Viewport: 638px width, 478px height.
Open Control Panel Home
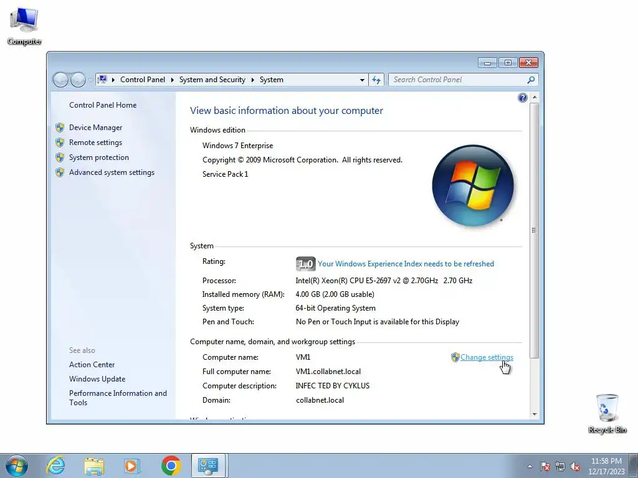point(103,105)
